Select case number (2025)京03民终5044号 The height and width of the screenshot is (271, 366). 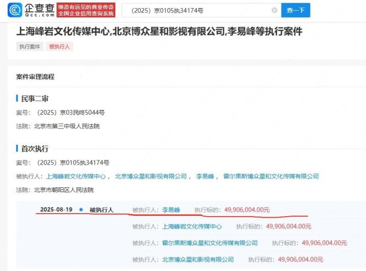click(x=71, y=113)
